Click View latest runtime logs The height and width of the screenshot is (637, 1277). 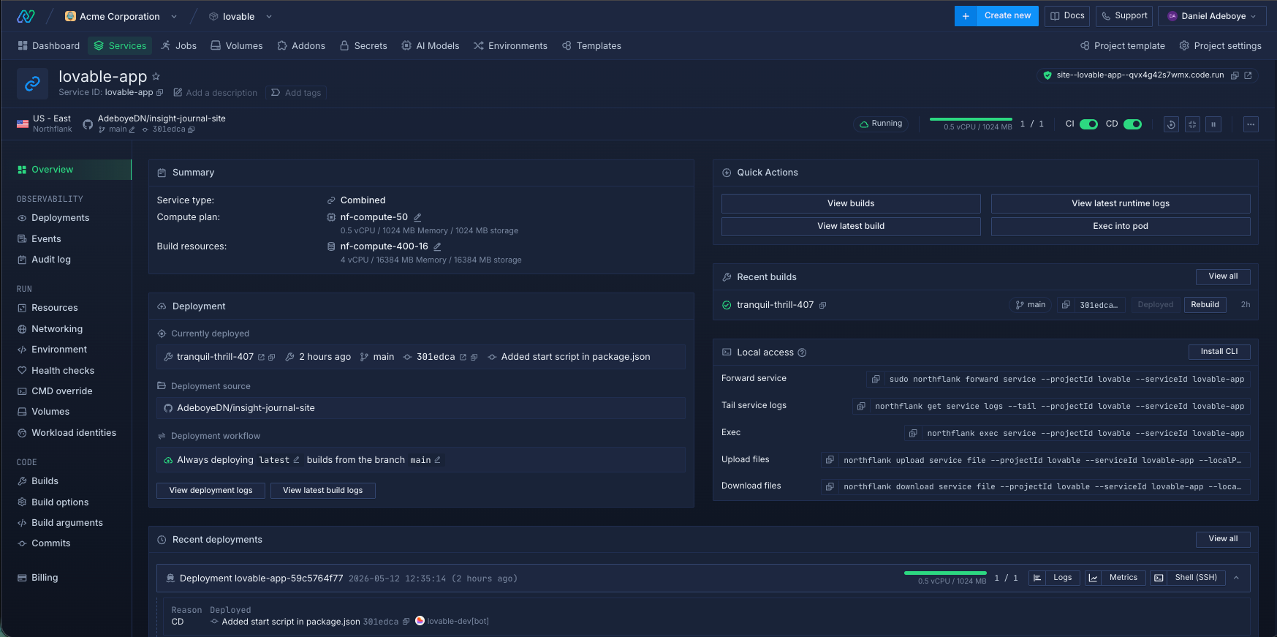[x=1121, y=203]
